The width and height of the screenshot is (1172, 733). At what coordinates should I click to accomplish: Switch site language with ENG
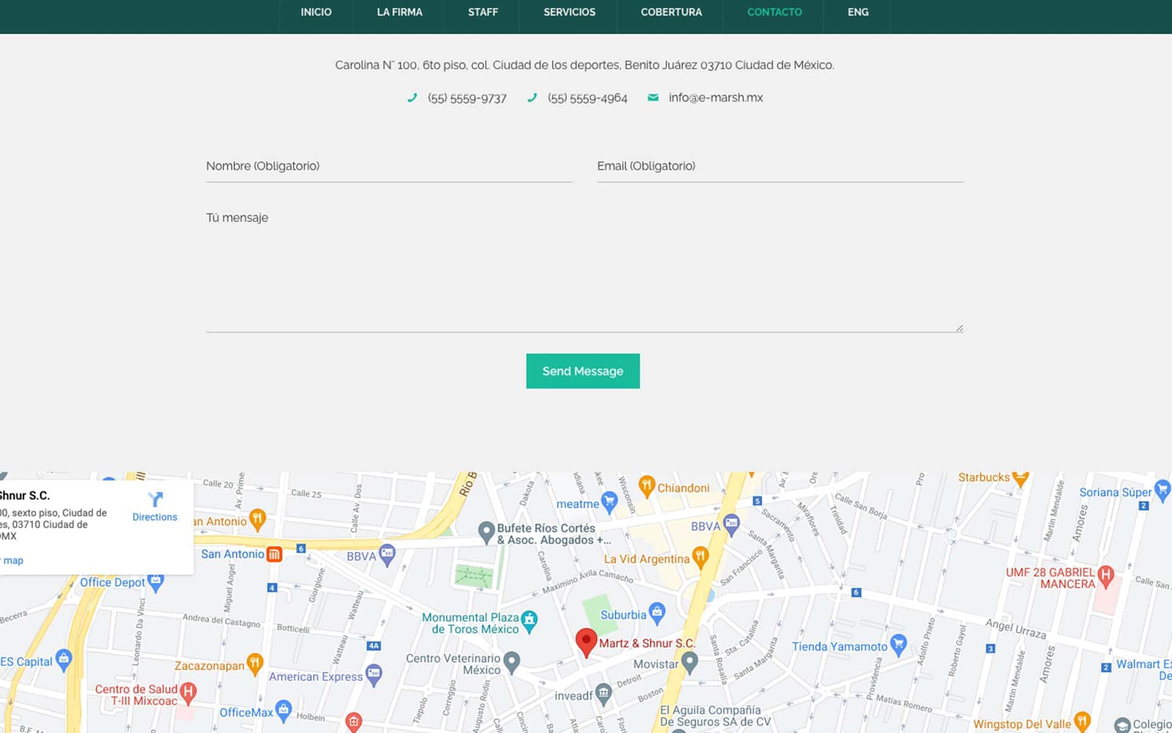pos(858,12)
